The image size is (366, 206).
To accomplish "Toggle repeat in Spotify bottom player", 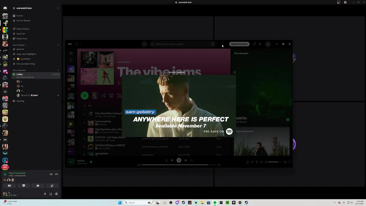I will point(192,160).
